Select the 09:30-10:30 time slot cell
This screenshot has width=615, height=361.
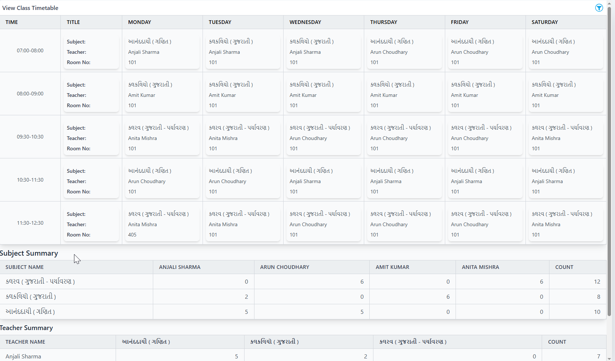coord(30,137)
